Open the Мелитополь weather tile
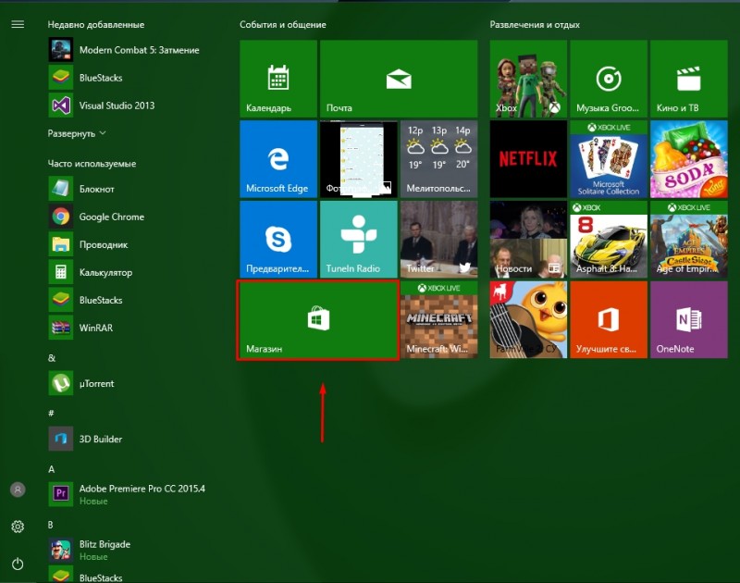Screen dimensions: 740x583 point(438,158)
